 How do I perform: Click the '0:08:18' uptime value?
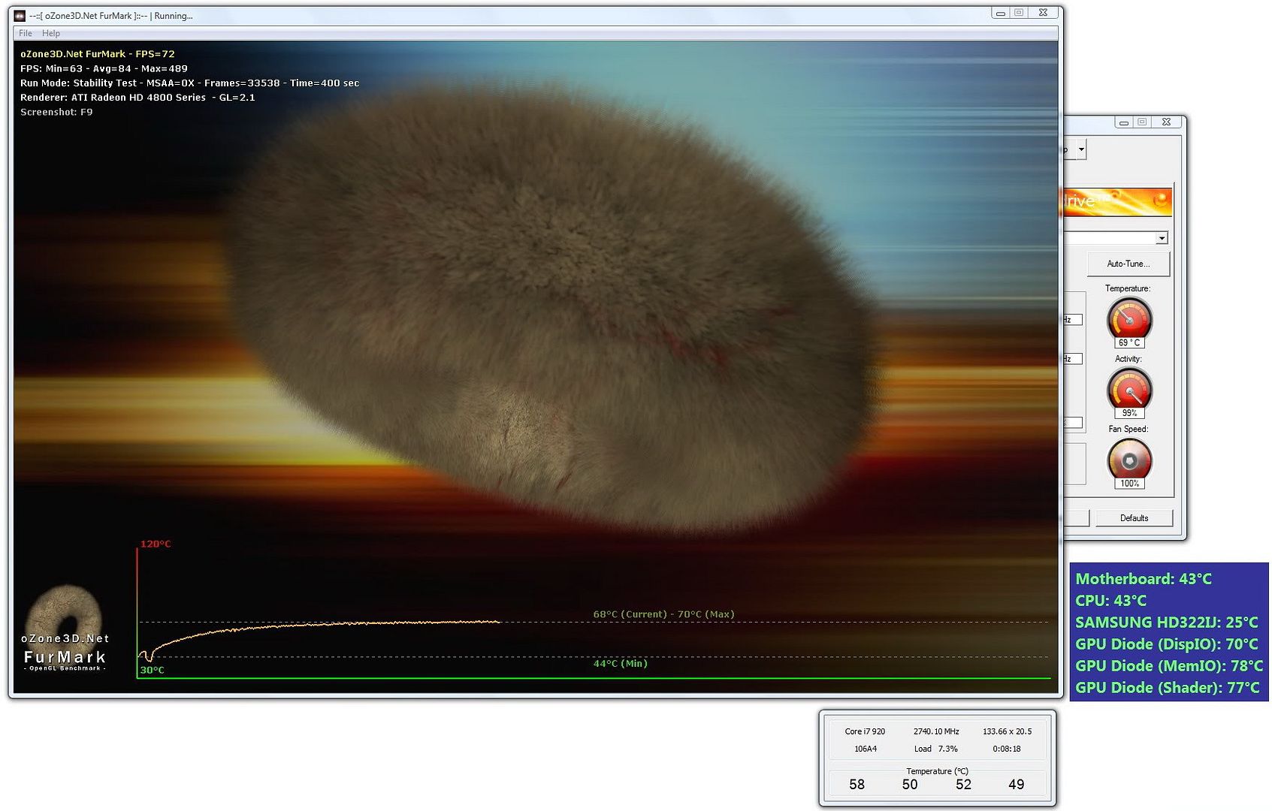point(1007,749)
